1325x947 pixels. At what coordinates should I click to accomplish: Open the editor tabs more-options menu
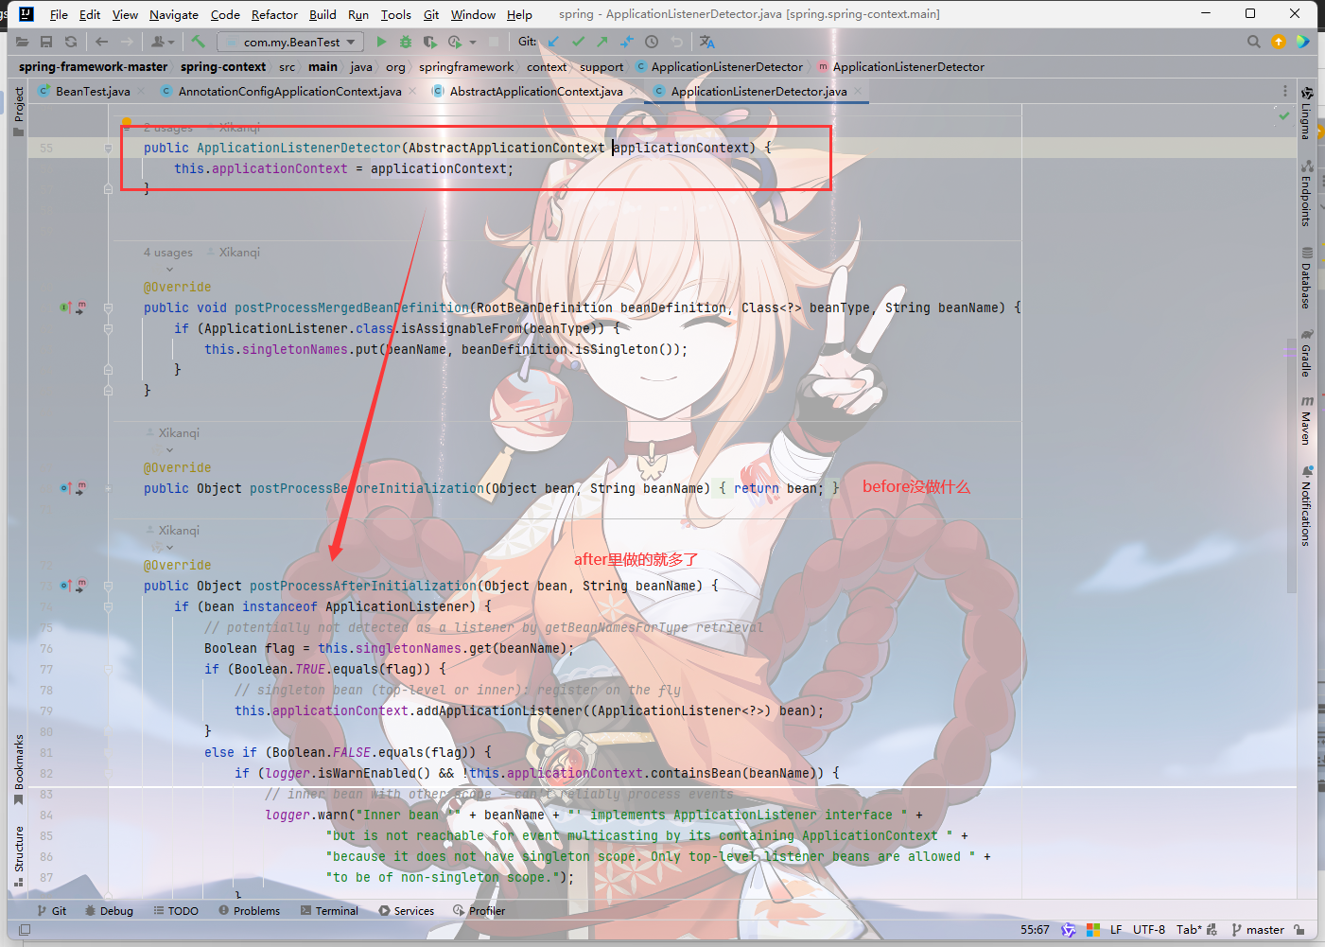(x=1284, y=91)
